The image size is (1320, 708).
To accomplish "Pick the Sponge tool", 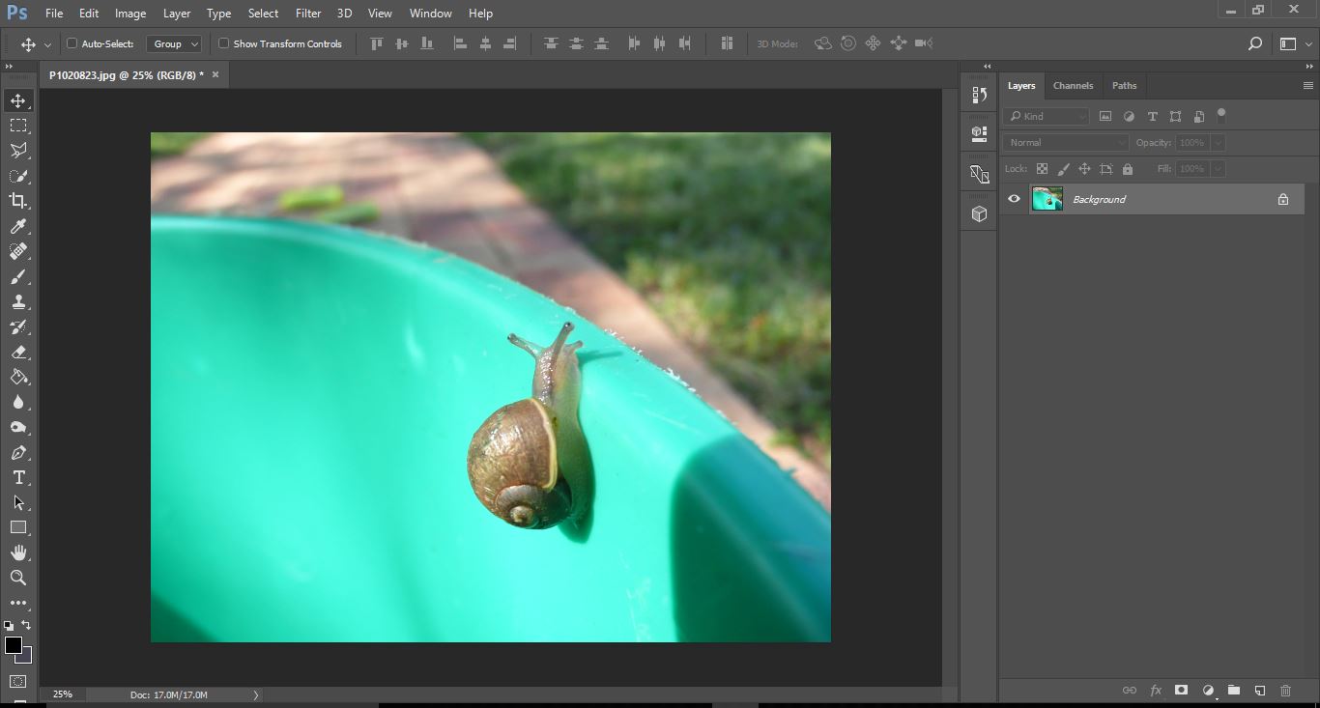I will (x=18, y=427).
